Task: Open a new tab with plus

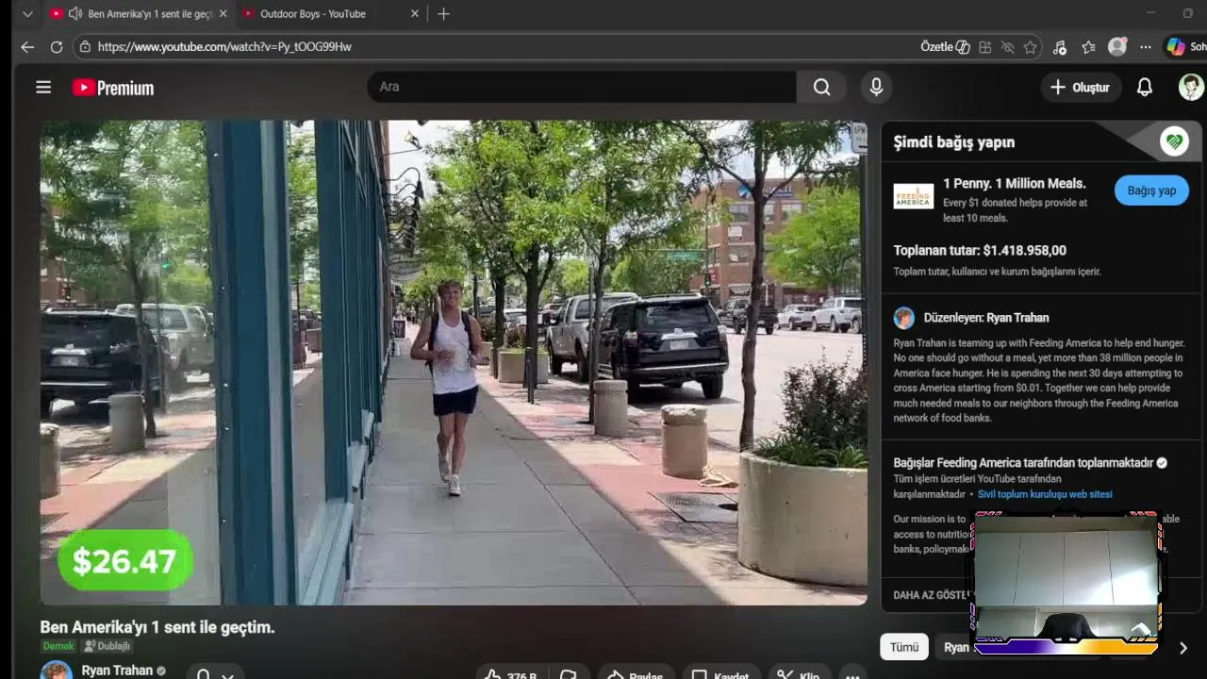Action: click(x=443, y=13)
